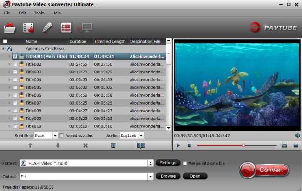Click the split video icon

tap(141, 145)
